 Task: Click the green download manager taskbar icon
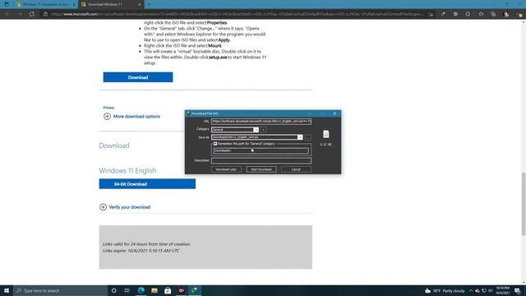pyautogui.click(x=195, y=290)
